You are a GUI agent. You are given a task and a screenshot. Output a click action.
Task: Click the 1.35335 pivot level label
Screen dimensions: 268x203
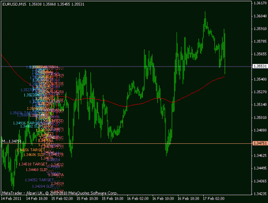[58, 84]
